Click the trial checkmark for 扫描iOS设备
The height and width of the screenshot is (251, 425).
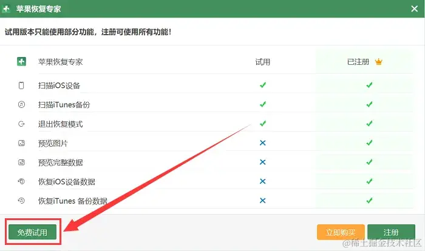263,85
